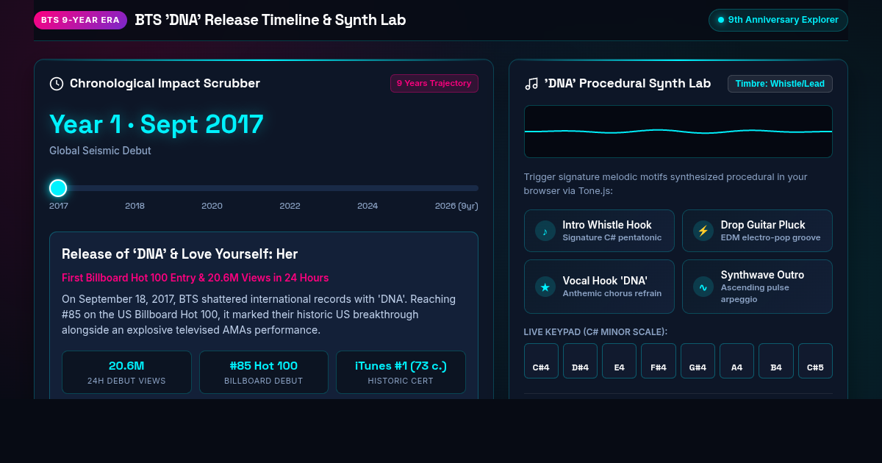Select the 2017 timeline label
The image size is (882, 463).
point(59,206)
